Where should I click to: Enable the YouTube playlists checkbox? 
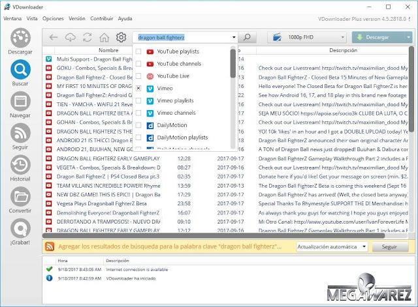pos(138,51)
